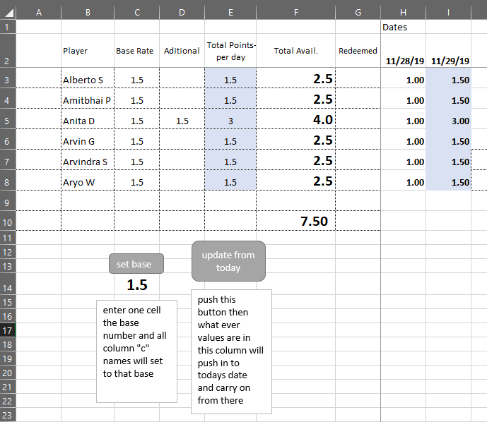This screenshot has width=487, height=422.
Task: Click the 'Dates' cell
Action: click(403, 27)
